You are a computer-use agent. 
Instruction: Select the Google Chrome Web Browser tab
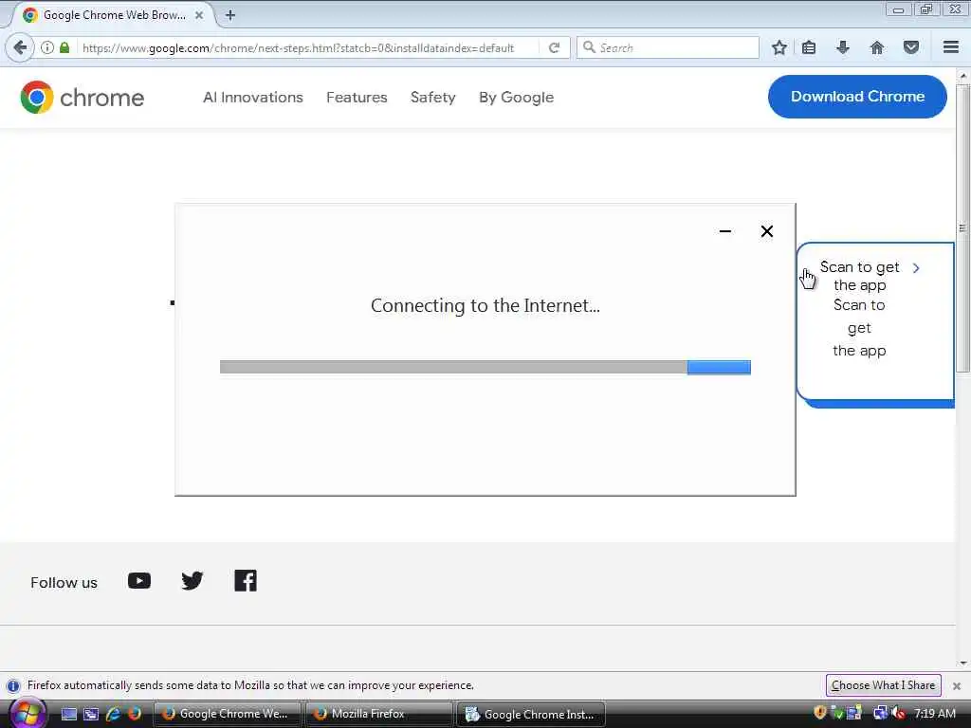(112, 15)
